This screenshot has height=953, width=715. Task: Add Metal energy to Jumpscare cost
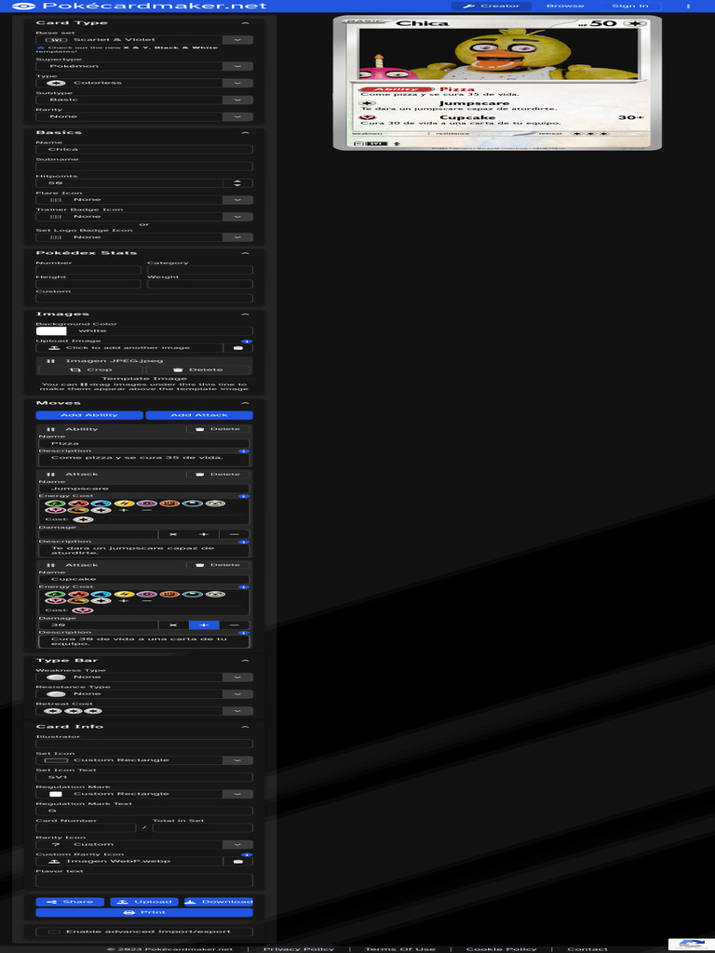click(x=215, y=503)
